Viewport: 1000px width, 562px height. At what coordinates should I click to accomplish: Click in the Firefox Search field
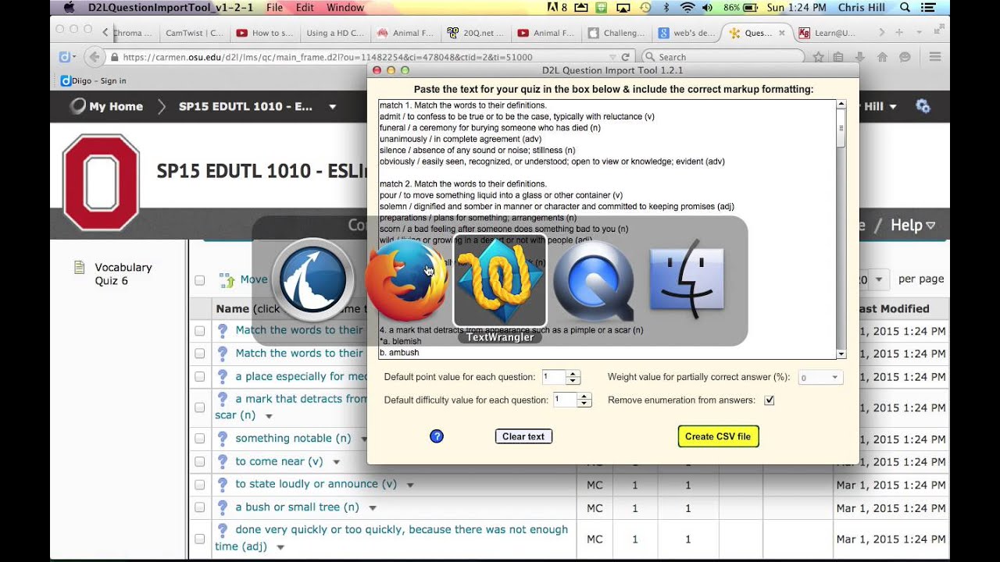tap(723, 57)
